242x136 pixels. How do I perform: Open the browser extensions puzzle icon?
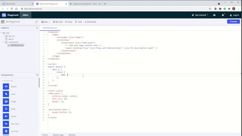(229, 9)
